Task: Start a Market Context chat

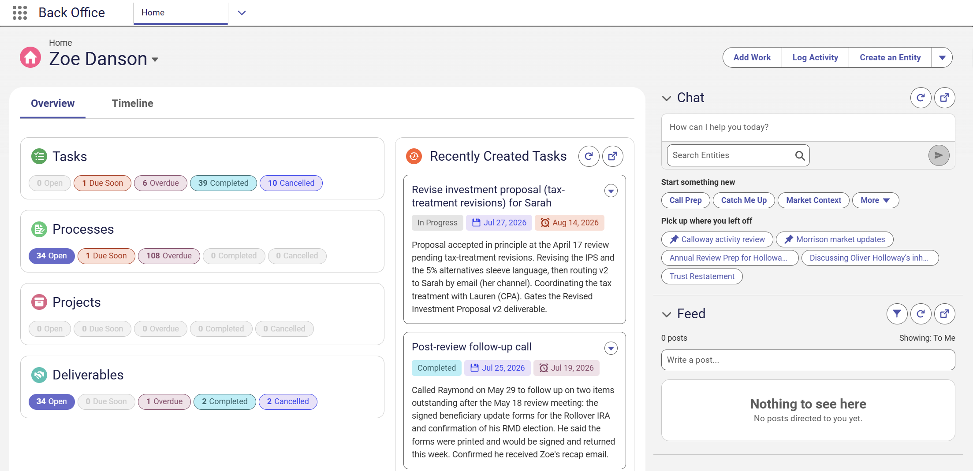Action: pyautogui.click(x=813, y=200)
